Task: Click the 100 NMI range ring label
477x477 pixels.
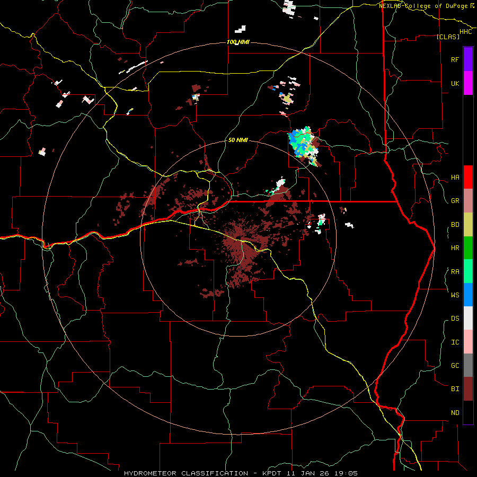Action: coord(238,42)
